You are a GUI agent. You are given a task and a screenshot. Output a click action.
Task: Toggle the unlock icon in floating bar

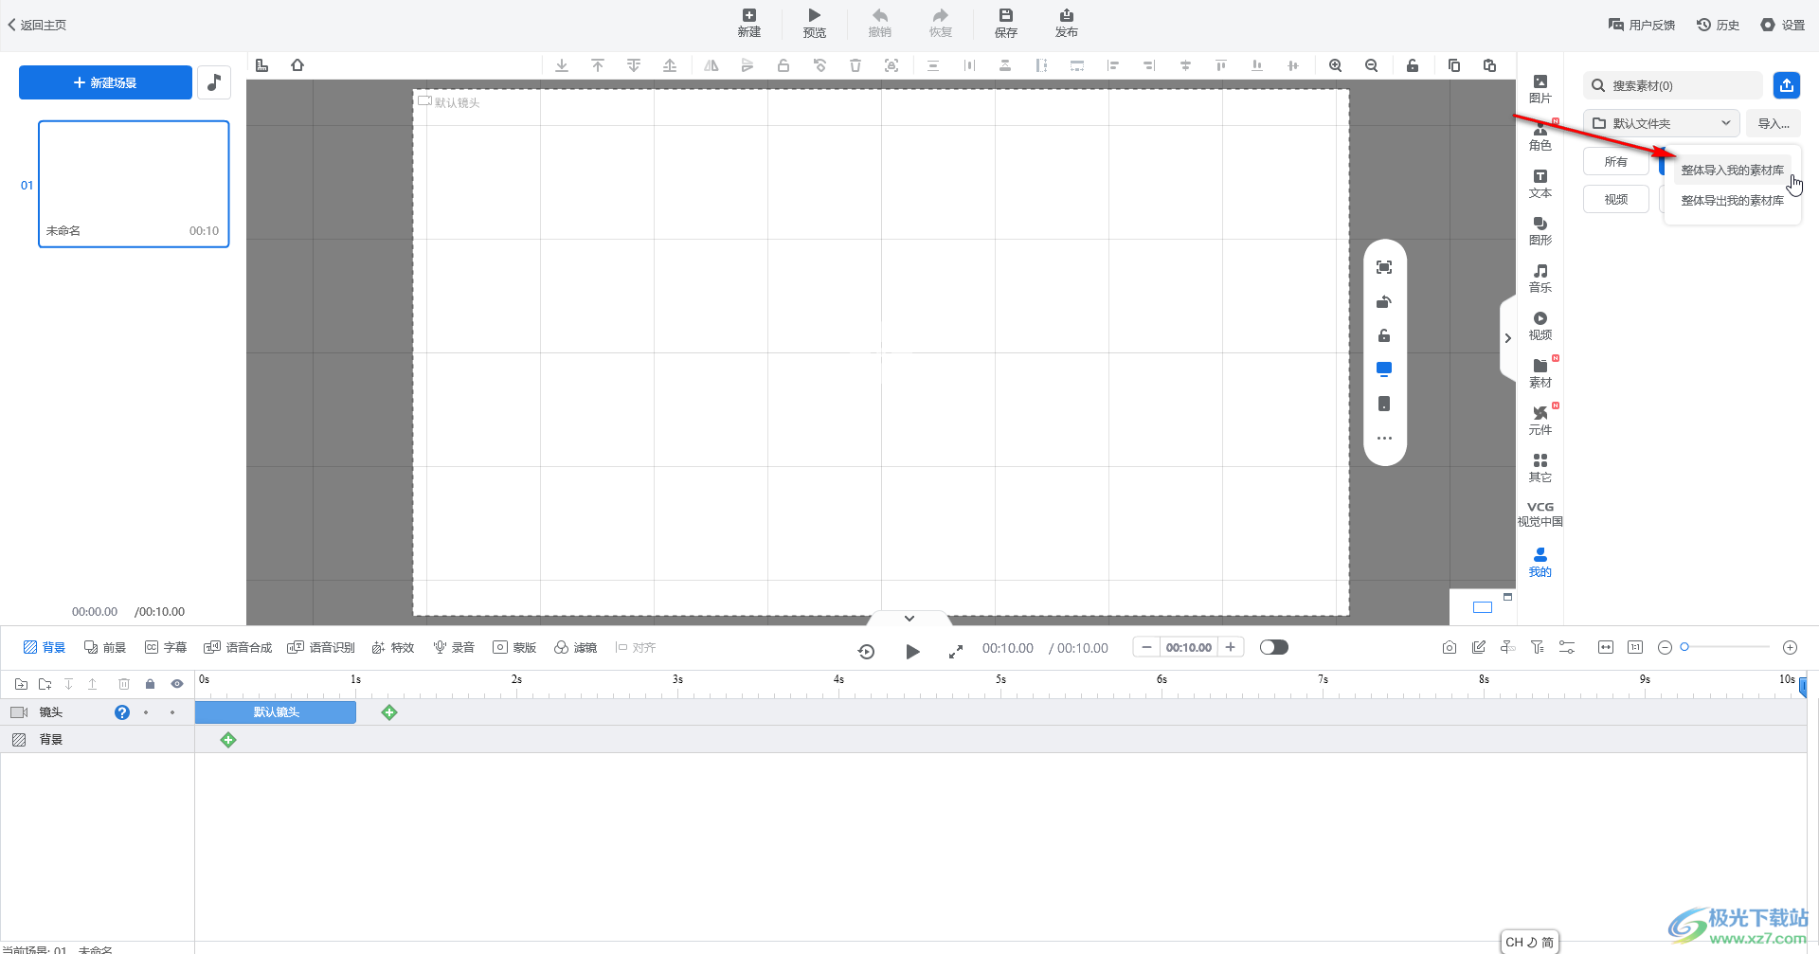coord(1384,335)
